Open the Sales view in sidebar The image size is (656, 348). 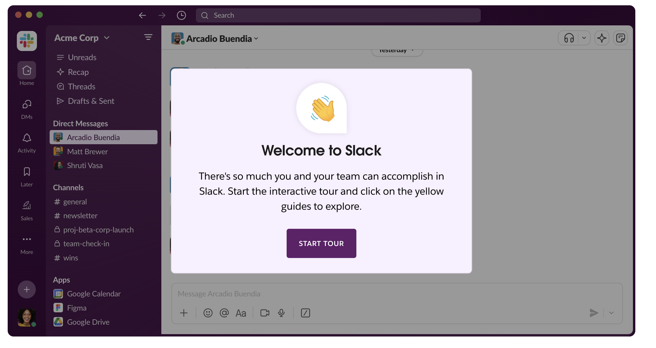click(27, 211)
